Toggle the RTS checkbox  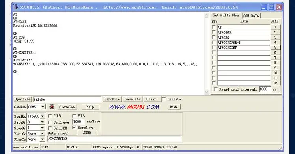[x=74, y=116]
